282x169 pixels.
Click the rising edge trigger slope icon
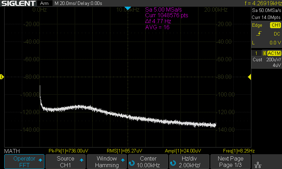[259, 33]
